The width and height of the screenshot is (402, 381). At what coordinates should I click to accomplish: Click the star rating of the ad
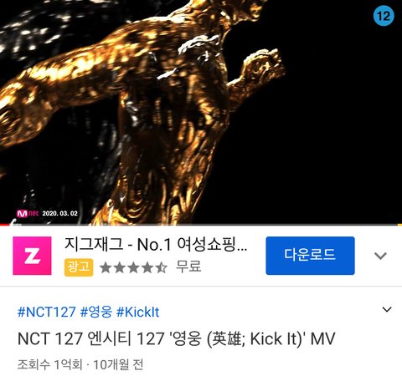pos(133,267)
